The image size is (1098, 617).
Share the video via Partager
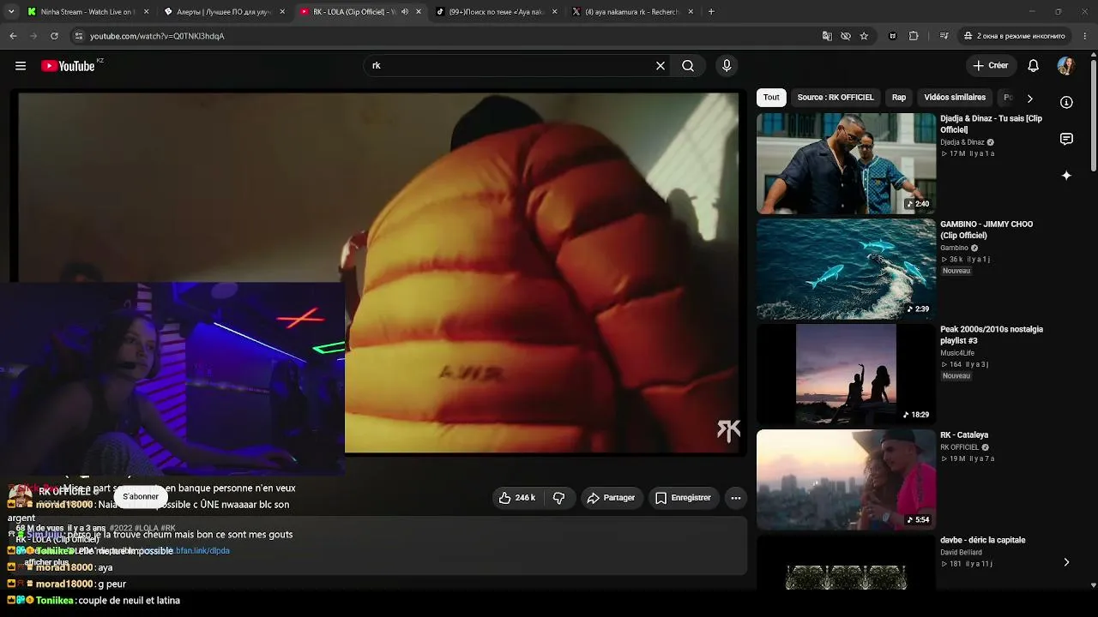click(611, 498)
